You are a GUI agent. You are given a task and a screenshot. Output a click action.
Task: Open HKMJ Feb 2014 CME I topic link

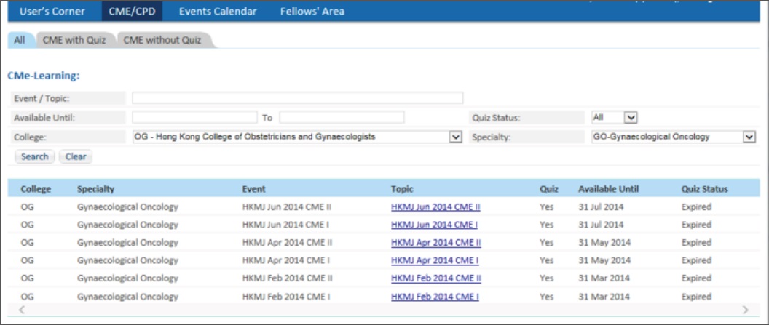pos(435,297)
